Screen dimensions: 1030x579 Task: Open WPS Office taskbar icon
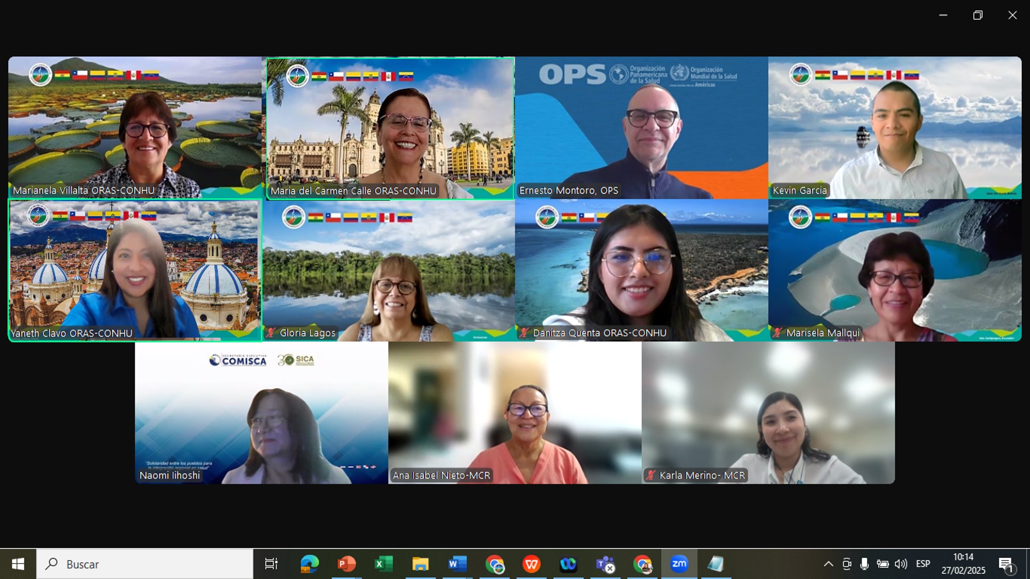[531, 564]
